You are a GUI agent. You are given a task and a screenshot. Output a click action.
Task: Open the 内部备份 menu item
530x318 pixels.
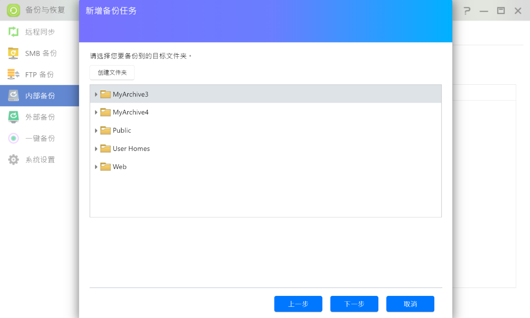tap(40, 96)
